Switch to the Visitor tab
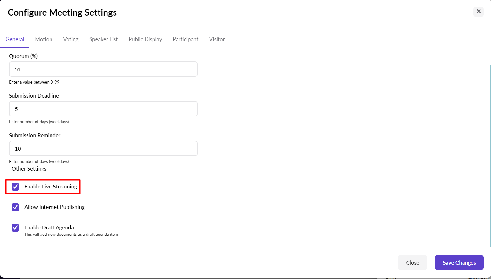This screenshot has height=279, width=491. (x=217, y=39)
